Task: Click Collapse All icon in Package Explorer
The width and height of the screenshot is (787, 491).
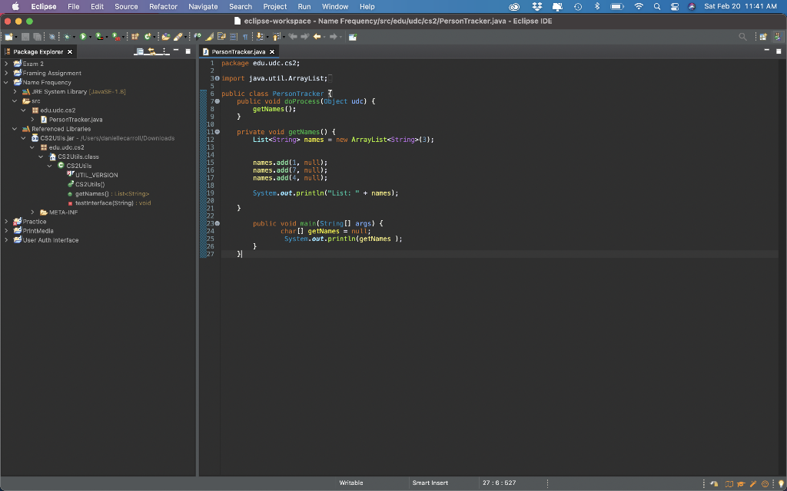Action: 139,51
